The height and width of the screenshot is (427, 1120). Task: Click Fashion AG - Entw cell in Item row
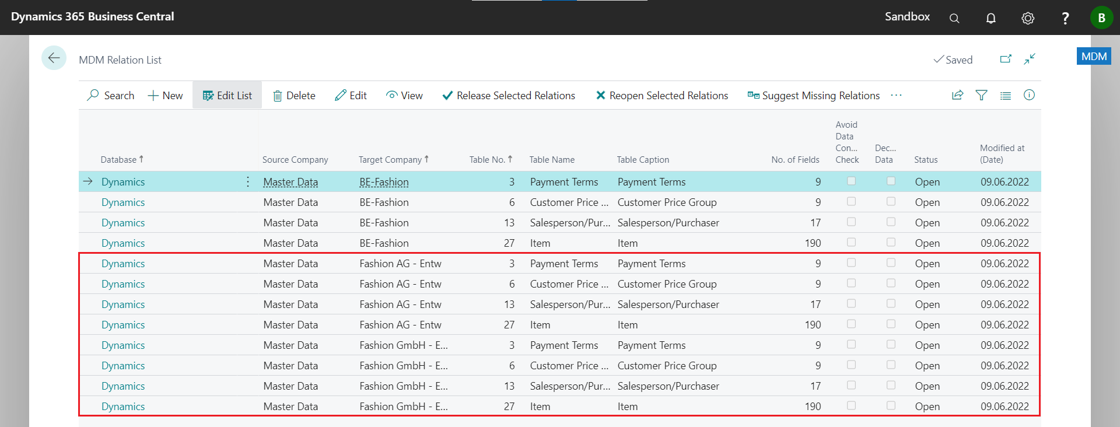pos(400,325)
